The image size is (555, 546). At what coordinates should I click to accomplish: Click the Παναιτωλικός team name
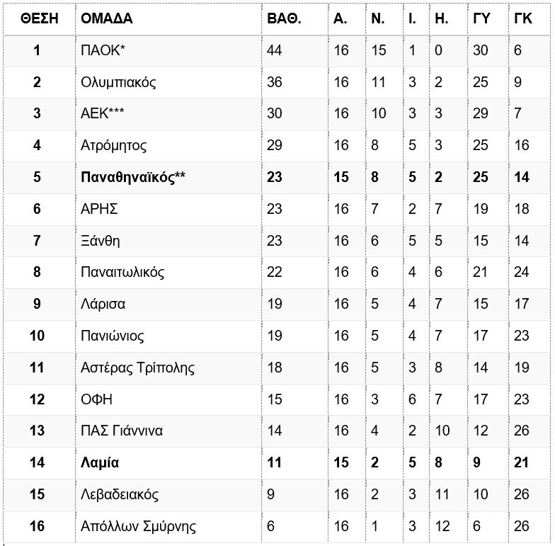[122, 272]
